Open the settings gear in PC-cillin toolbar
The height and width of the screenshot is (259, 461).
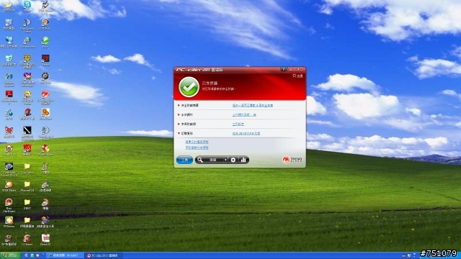click(233, 160)
